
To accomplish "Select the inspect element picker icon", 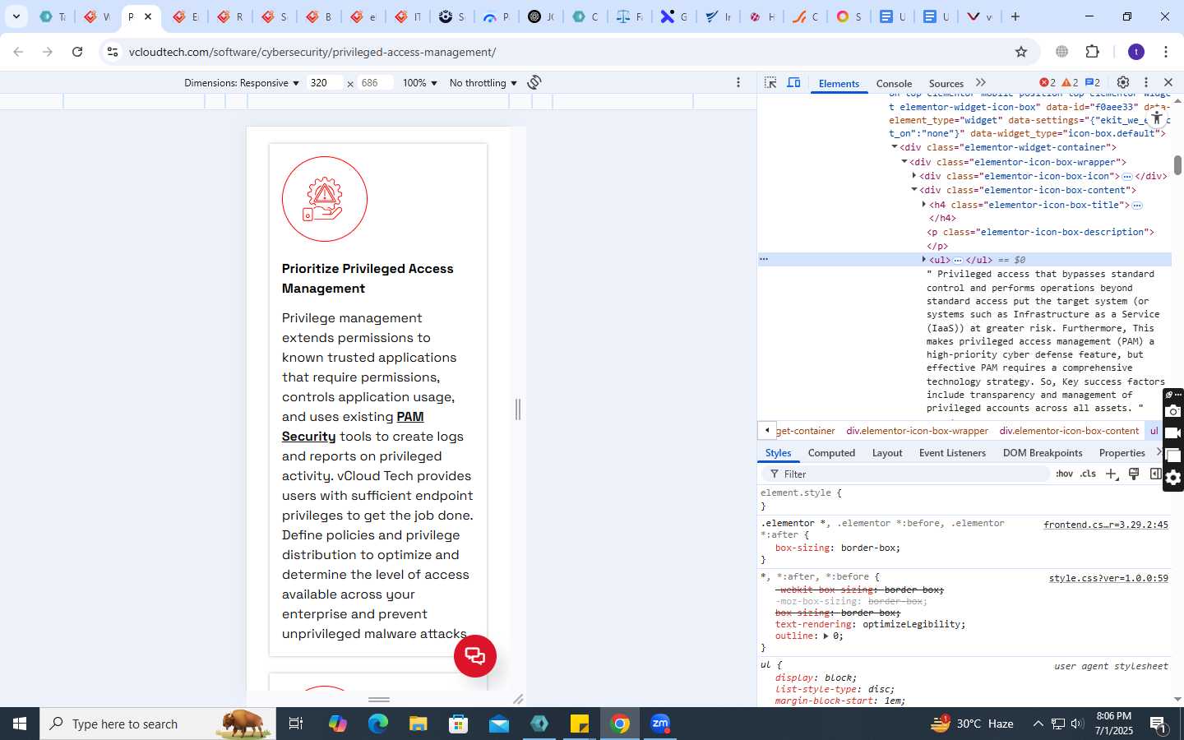I will point(770,82).
